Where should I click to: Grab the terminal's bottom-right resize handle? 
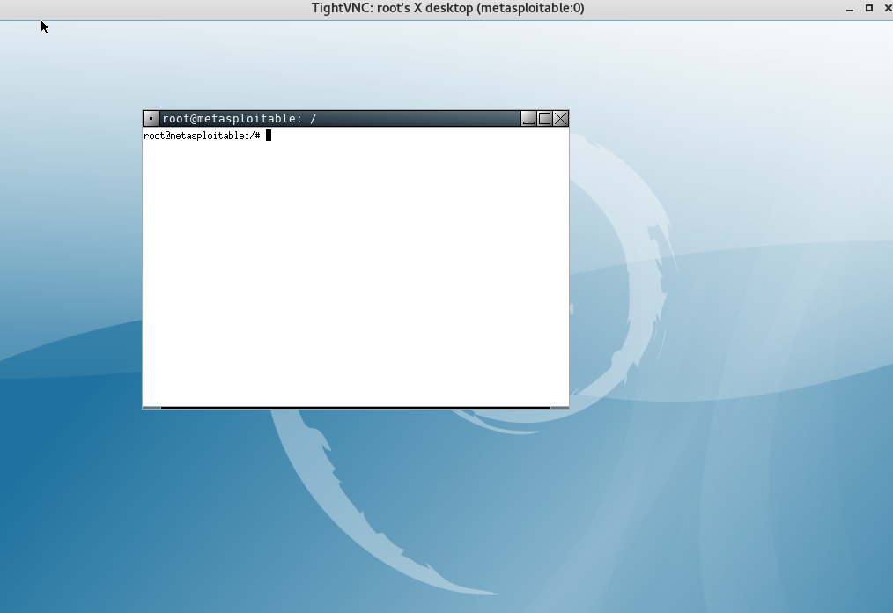coord(560,408)
